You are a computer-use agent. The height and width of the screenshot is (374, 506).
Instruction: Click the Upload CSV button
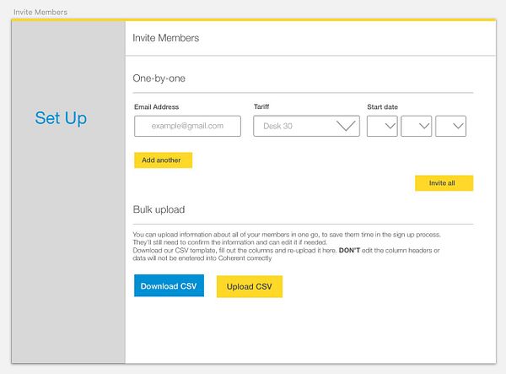pyautogui.click(x=250, y=286)
